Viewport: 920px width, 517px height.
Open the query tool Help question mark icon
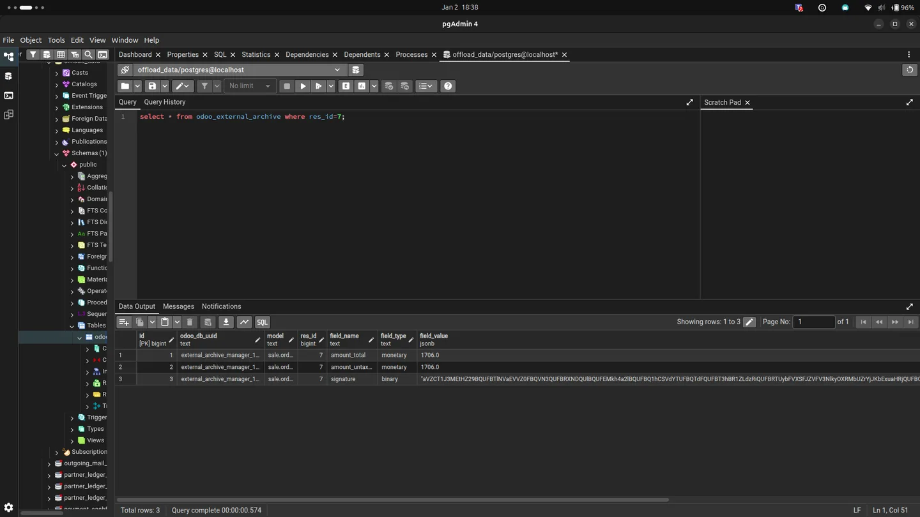448,86
